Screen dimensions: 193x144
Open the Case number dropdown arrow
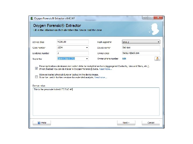[87, 47]
